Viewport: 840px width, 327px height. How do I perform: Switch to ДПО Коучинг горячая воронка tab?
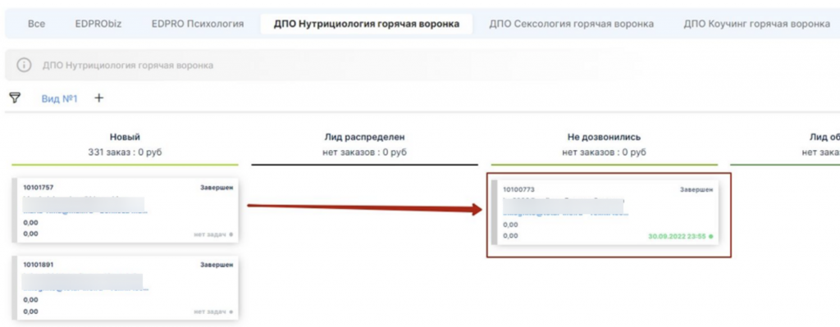pyautogui.click(x=757, y=24)
